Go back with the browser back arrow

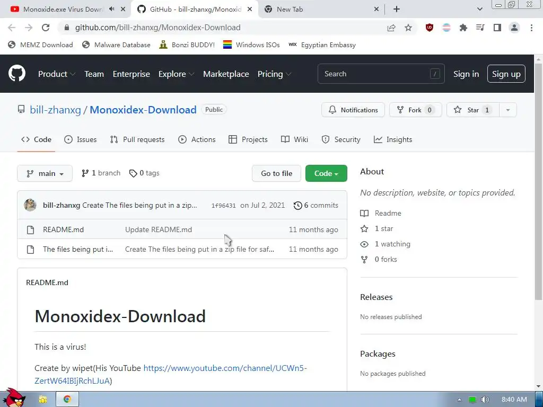click(x=12, y=28)
